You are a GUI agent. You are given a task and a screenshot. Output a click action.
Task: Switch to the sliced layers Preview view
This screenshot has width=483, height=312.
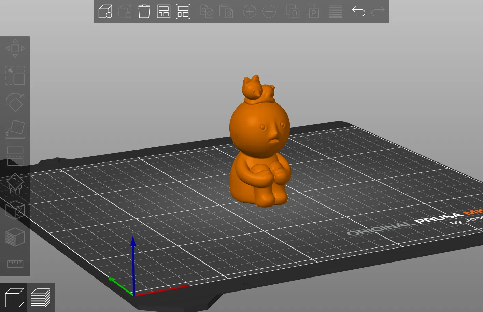[x=41, y=297]
